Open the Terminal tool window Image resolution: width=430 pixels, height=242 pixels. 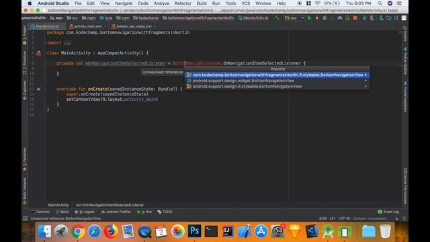click(40, 212)
